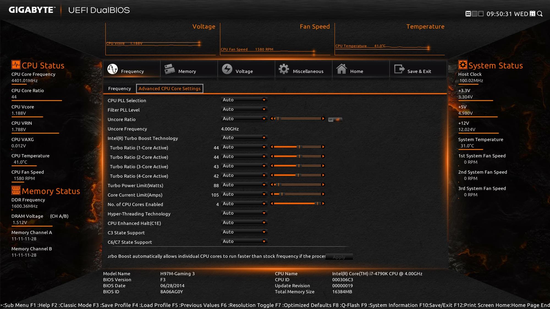Click the Uncore Frequency 4.00GHz value
Screen dimensions: 550x309
pos(230,129)
